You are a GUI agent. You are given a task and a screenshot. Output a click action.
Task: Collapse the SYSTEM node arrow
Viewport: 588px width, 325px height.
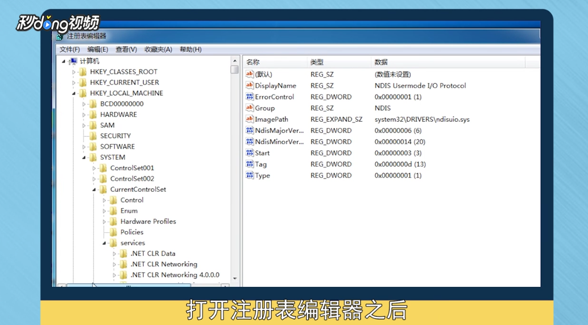click(x=84, y=158)
